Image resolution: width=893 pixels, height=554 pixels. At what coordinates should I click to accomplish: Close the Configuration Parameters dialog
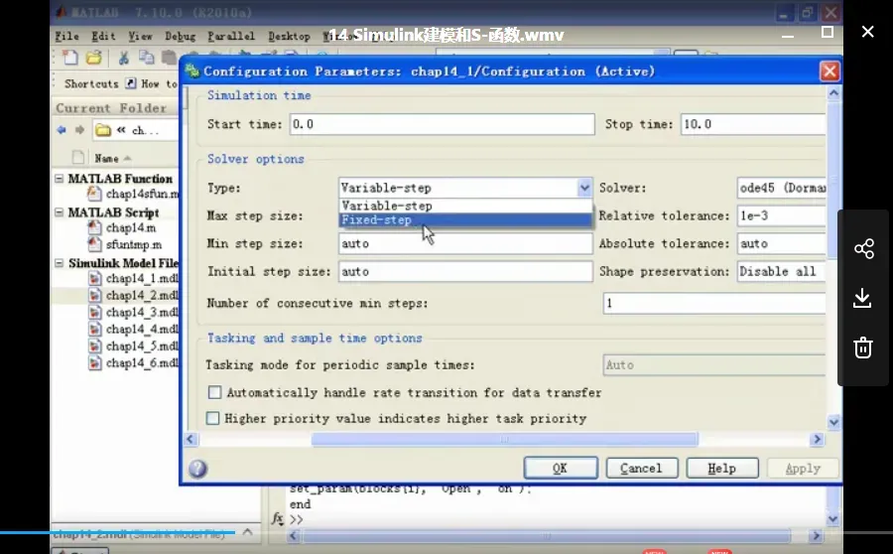point(829,71)
